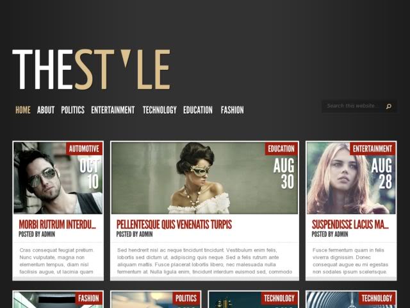Click the search this website field
410x308 pixels.
pyautogui.click(x=354, y=107)
